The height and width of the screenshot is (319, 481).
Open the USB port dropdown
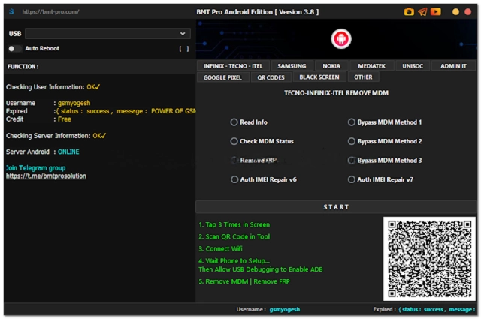107,34
